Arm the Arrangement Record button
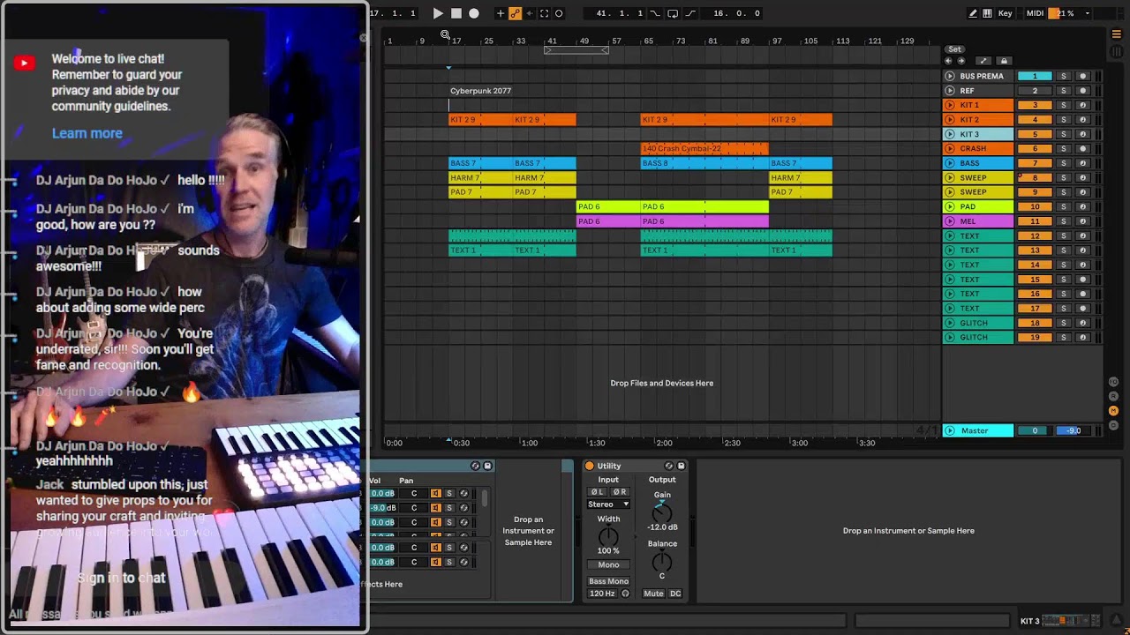1130x635 pixels. click(474, 13)
